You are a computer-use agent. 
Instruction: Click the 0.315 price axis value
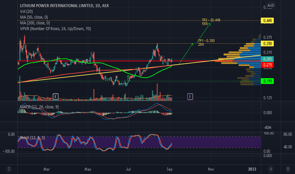pos(267,52)
